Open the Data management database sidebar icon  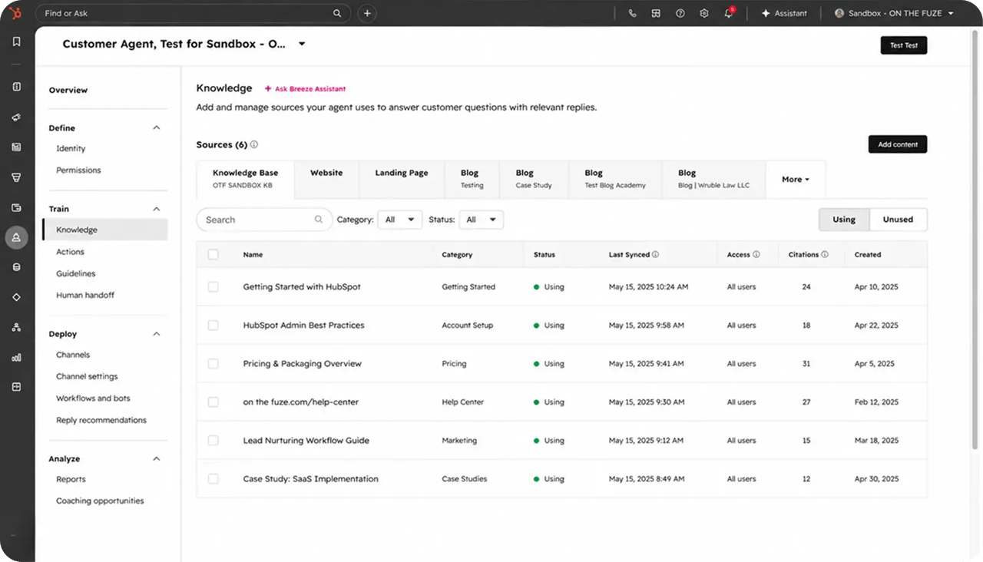click(16, 267)
